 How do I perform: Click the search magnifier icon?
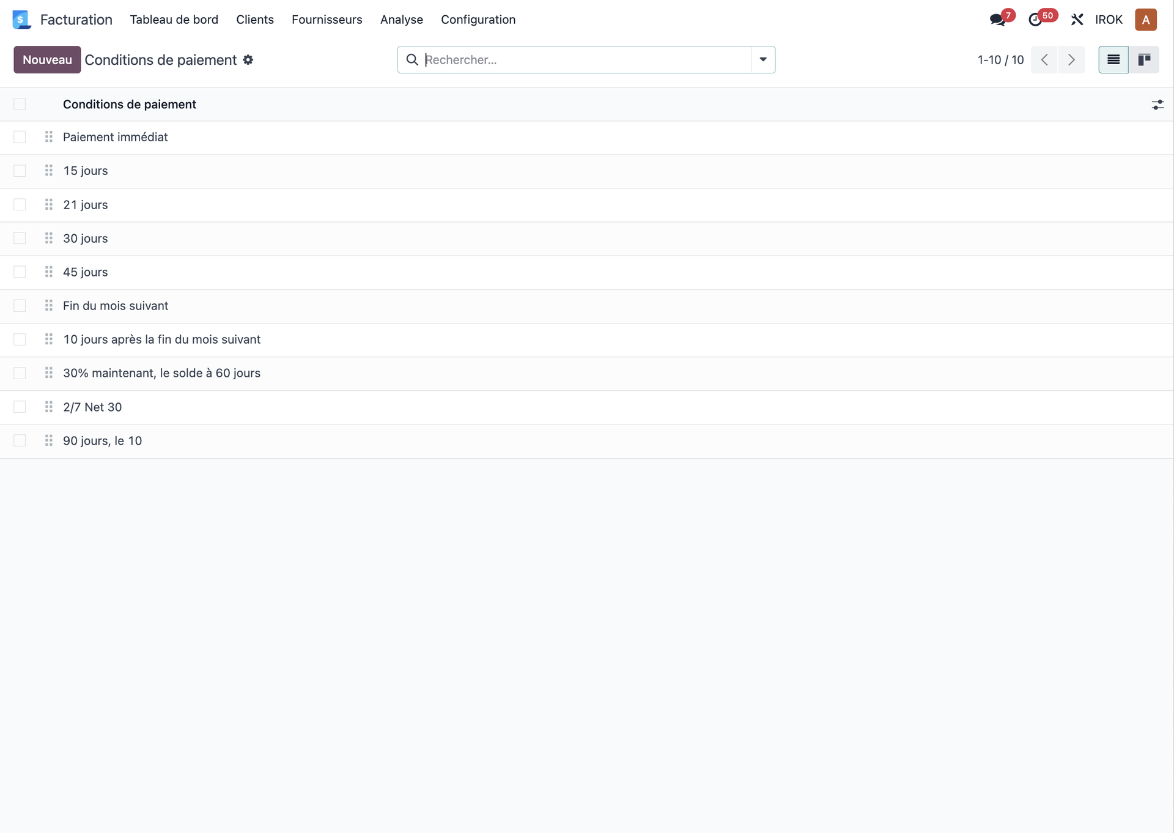pos(412,59)
